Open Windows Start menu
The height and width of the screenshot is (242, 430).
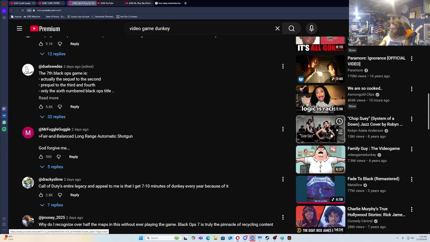click(141, 238)
